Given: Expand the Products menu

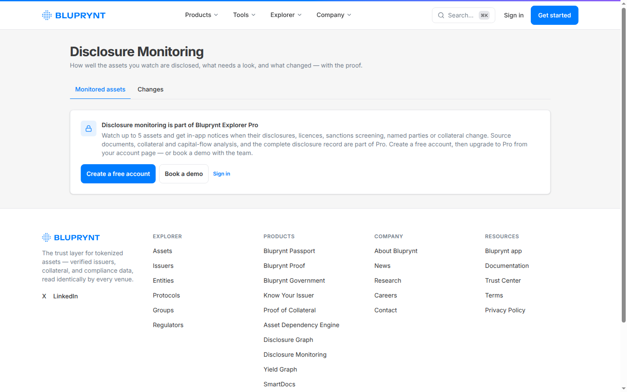Looking at the screenshot, I should pyautogui.click(x=202, y=15).
